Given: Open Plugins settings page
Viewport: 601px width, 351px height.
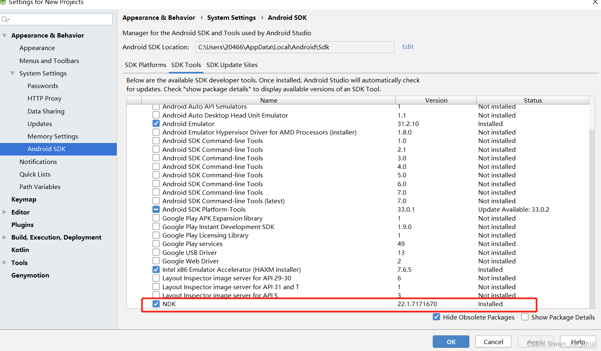Looking at the screenshot, I should tap(22, 225).
